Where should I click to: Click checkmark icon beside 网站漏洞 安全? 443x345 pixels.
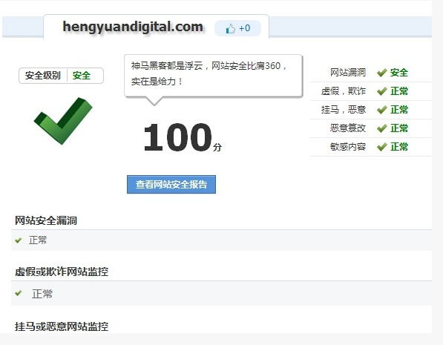click(x=381, y=73)
